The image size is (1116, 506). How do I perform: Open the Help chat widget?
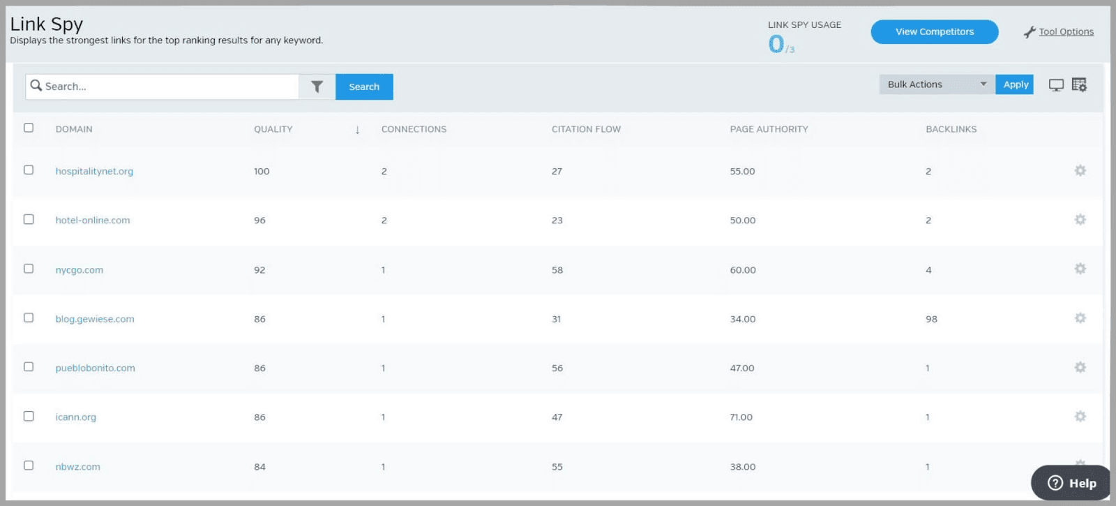tap(1071, 483)
